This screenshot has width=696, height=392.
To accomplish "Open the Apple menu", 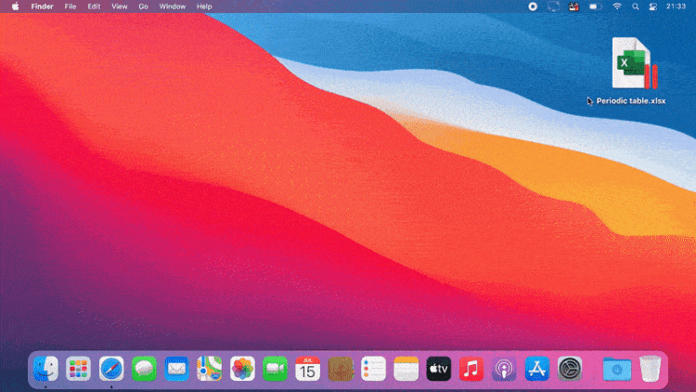I will pyautogui.click(x=15, y=7).
